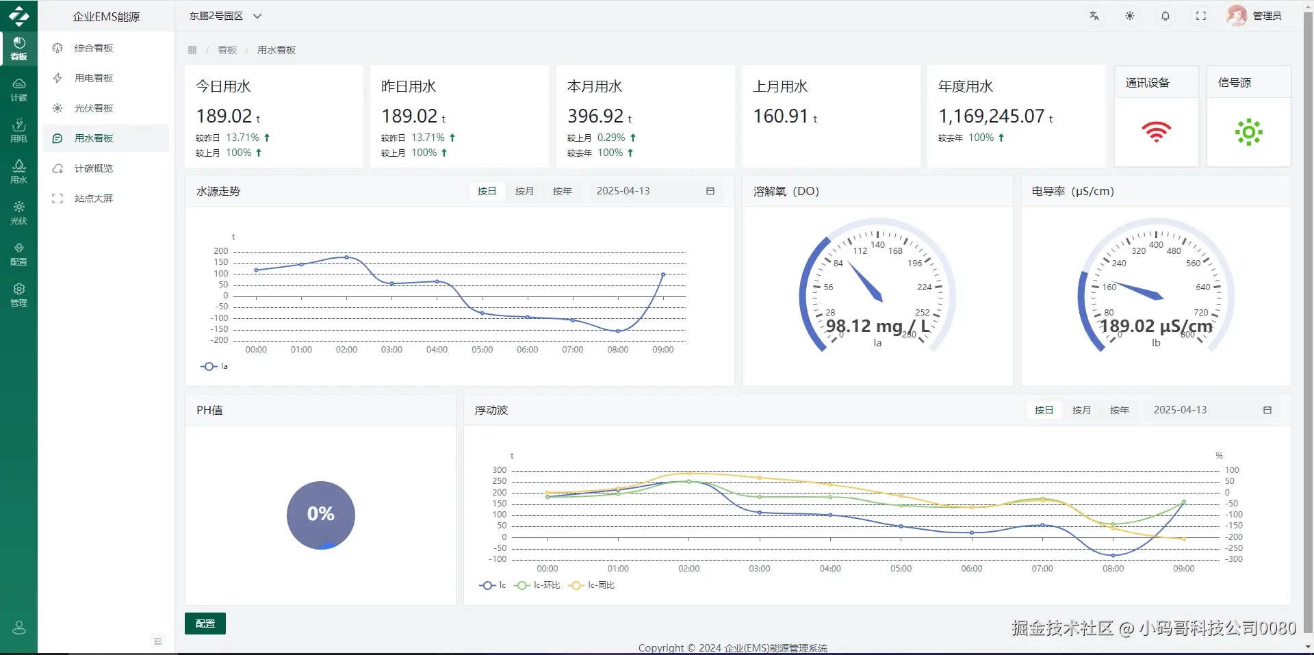Click the breadcrumb home grid icon
This screenshot has height=655, width=1314.
tap(192, 50)
